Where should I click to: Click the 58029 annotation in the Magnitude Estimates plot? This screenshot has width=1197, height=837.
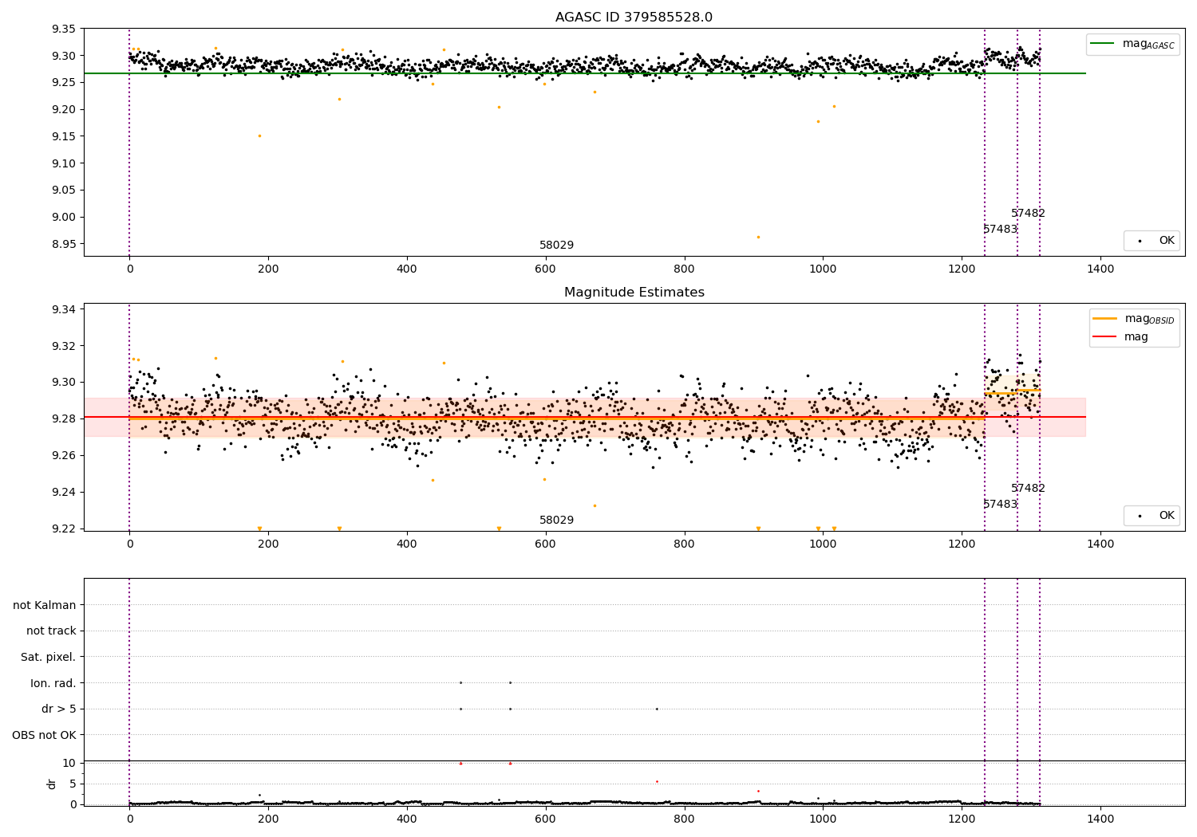(556, 520)
